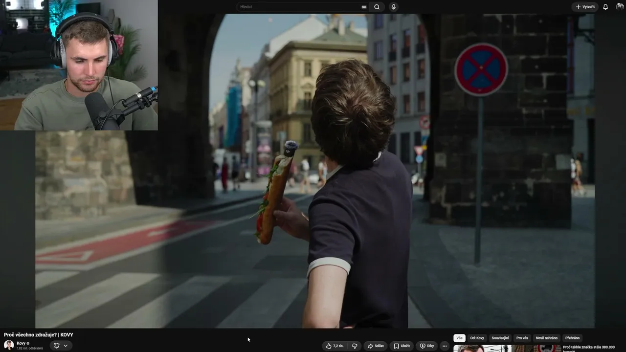The width and height of the screenshot is (626, 352).
Task: Open more actions three-dot menu
Action: (445, 346)
